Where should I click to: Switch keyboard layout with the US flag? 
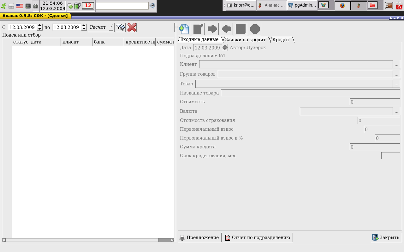click(20, 6)
